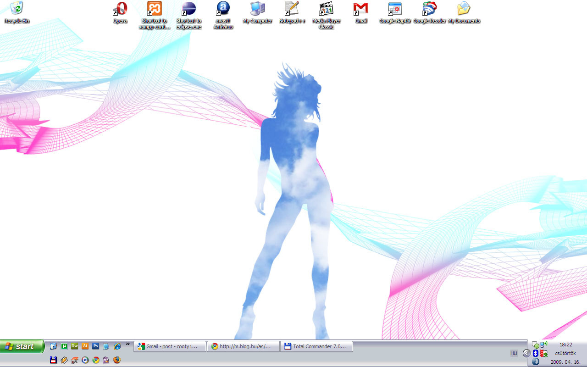Launch Dreamweaver from quick launch
Viewport: 587px width, 367px height.
(x=75, y=346)
